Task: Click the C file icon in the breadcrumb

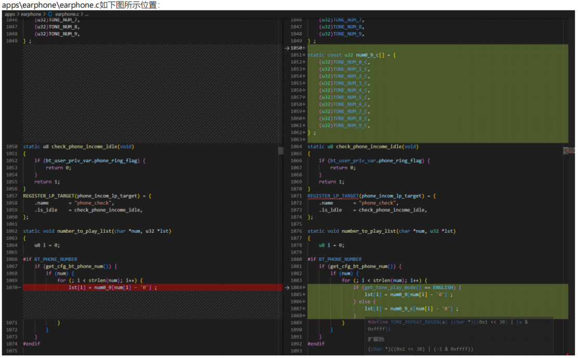Action: coord(50,14)
